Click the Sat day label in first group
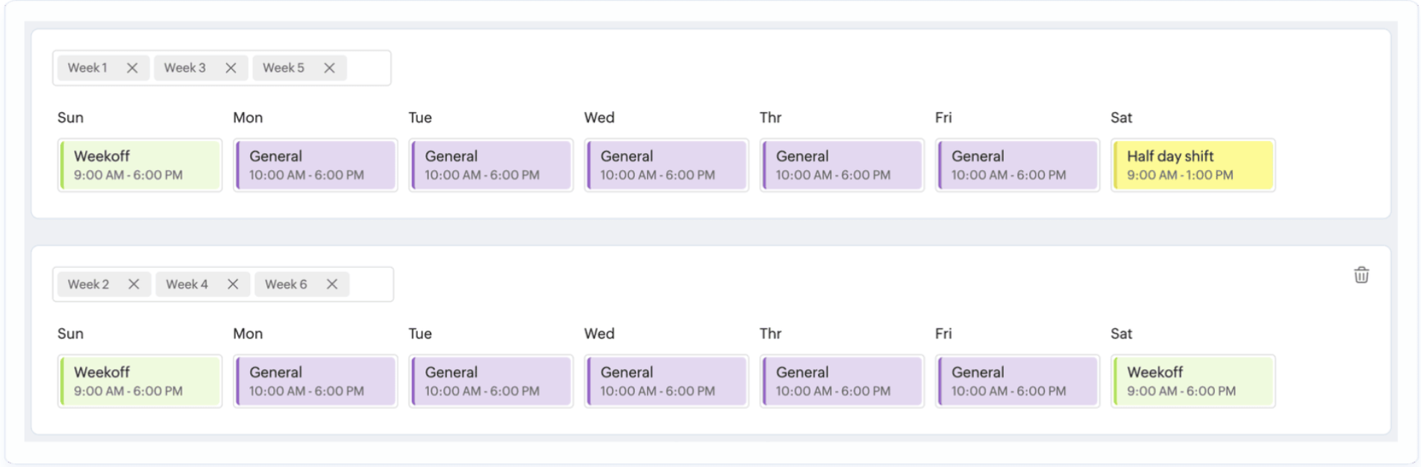The height and width of the screenshot is (467, 1421). click(x=1121, y=117)
